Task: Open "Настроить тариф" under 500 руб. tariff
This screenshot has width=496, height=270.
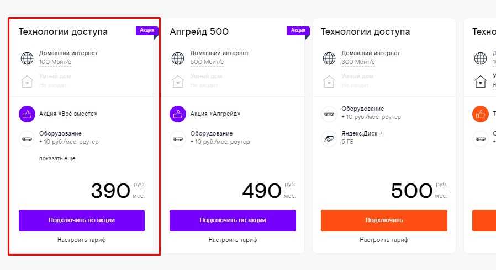Action: click(384, 240)
